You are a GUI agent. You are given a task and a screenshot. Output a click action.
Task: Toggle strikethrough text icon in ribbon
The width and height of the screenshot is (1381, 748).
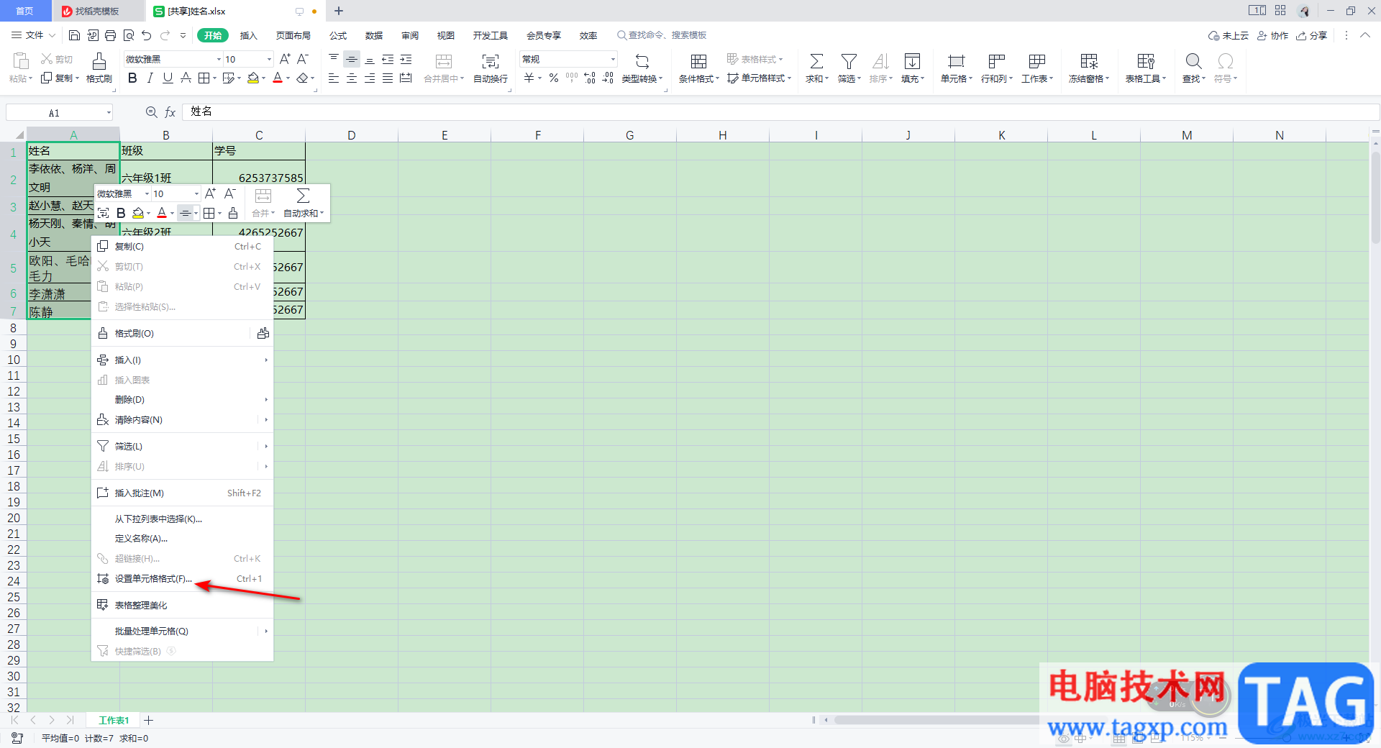pos(186,78)
